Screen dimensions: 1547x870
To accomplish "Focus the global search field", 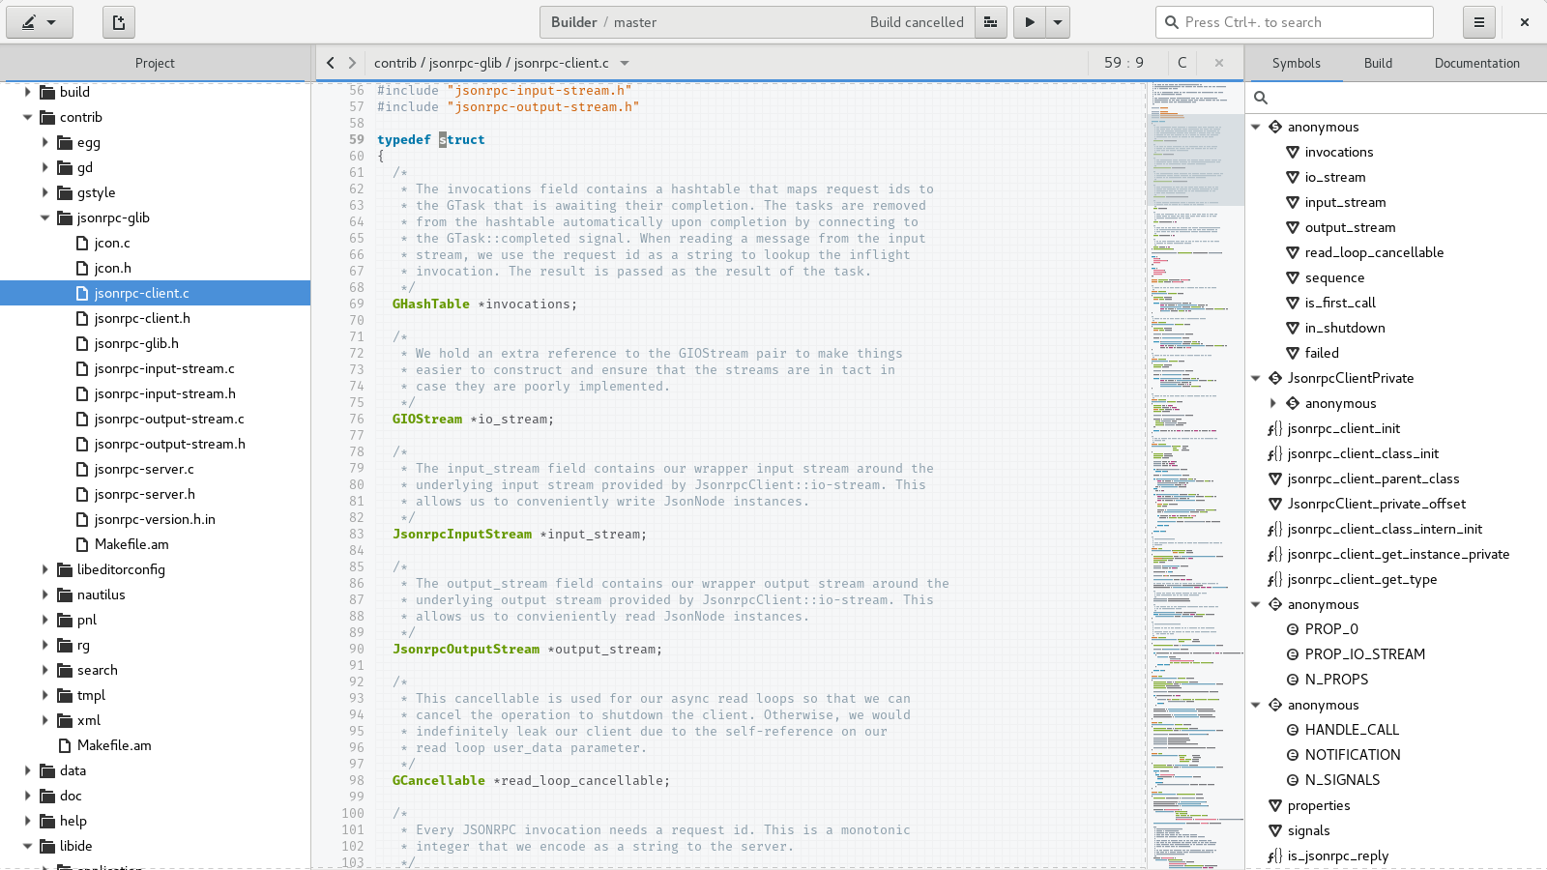I will coord(1294,22).
